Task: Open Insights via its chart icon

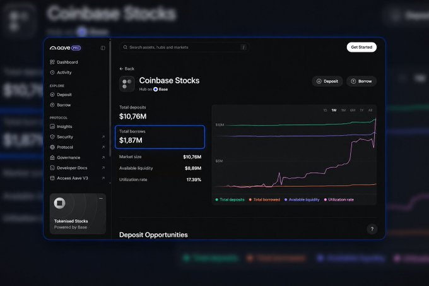Action: [x=52, y=126]
